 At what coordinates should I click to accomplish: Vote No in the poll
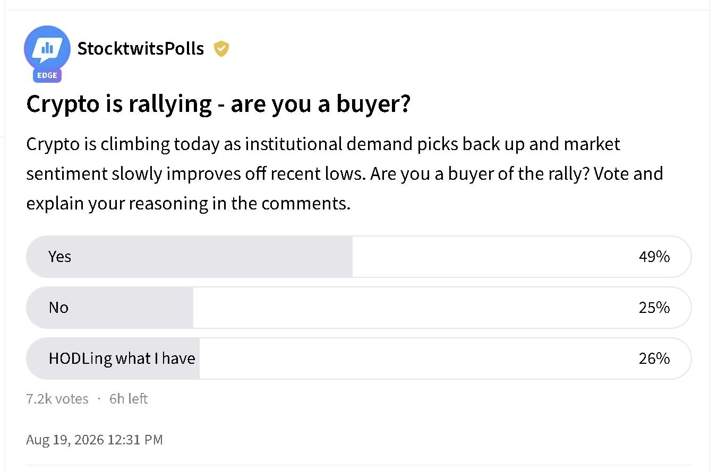point(358,308)
